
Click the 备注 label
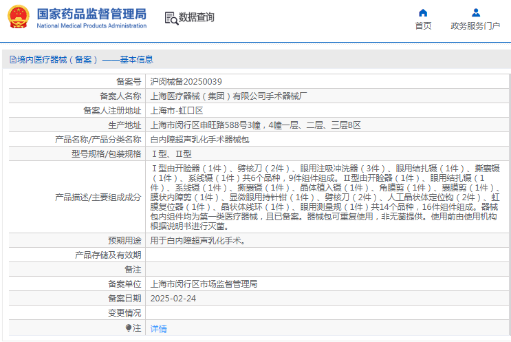coord(133,270)
